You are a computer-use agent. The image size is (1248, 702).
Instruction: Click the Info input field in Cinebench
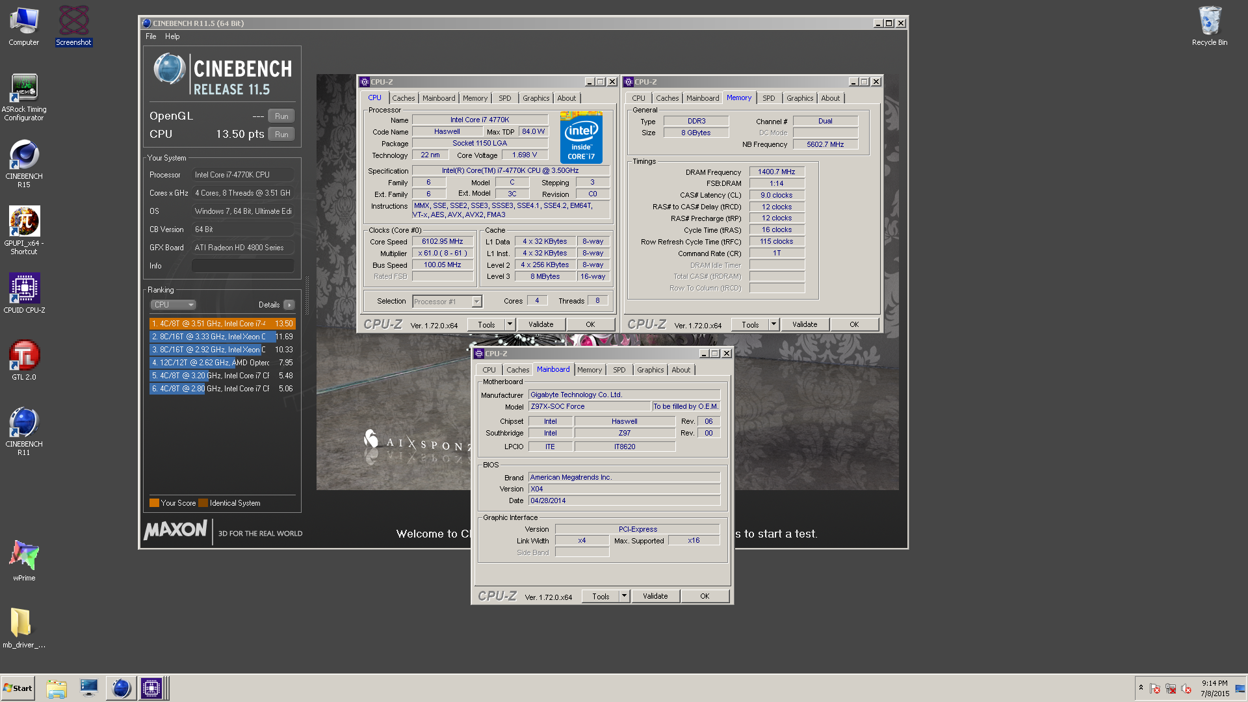coord(242,266)
